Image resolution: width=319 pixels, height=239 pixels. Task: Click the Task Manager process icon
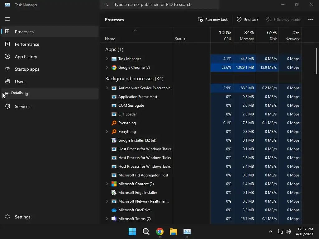[x=114, y=59]
